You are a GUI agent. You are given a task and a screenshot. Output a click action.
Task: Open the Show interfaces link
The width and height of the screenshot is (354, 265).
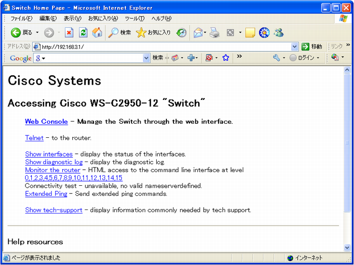click(49, 154)
